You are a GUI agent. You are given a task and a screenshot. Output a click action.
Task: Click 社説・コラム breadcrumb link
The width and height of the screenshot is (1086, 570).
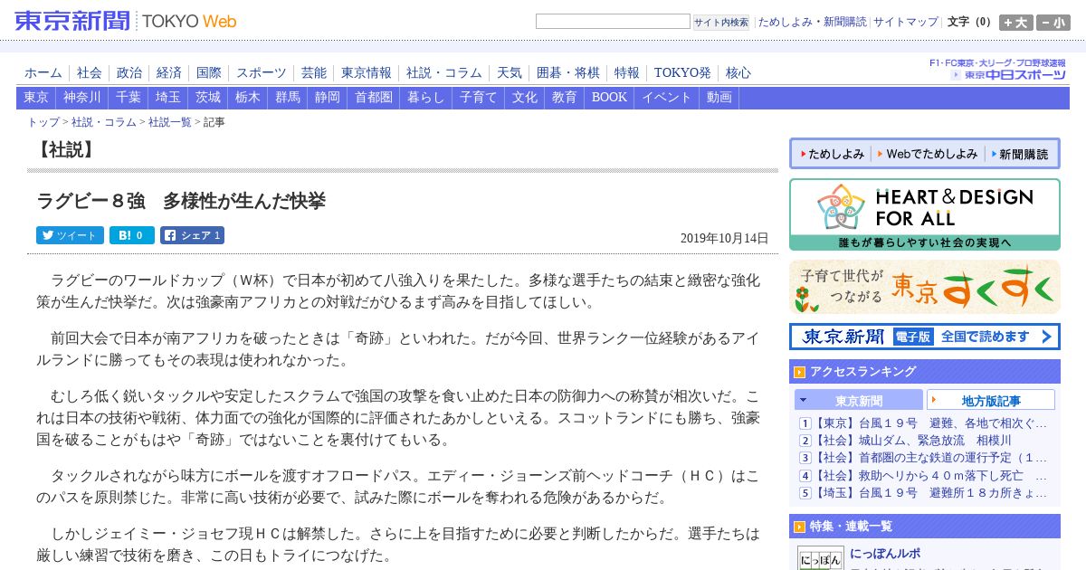[x=104, y=122]
